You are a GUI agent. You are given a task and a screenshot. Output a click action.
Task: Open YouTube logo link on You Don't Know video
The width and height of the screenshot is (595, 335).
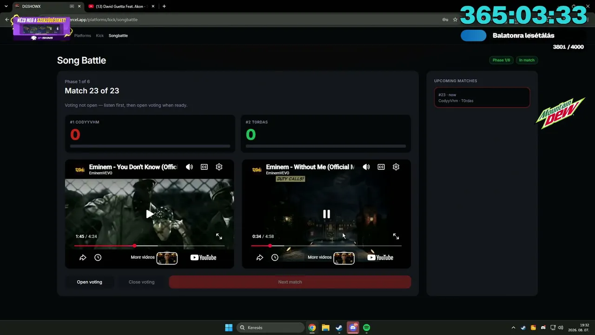(203, 258)
